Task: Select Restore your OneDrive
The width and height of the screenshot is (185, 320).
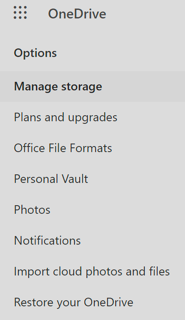Action: (x=92, y=302)
